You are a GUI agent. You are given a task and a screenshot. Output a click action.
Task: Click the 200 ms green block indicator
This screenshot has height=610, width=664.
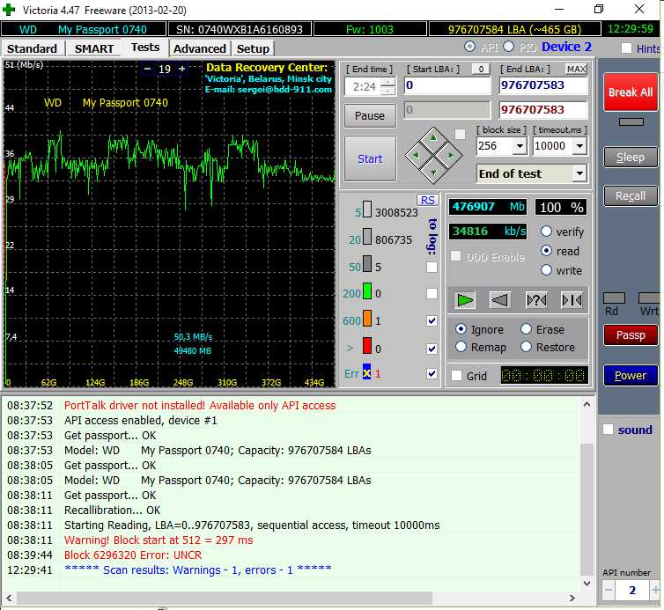pyautogui.click(x=367, y=291)
